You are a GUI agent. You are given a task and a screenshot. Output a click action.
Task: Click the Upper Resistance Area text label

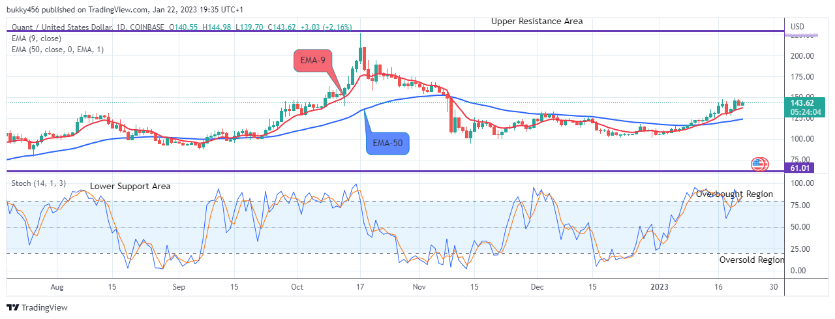(537, 21)
